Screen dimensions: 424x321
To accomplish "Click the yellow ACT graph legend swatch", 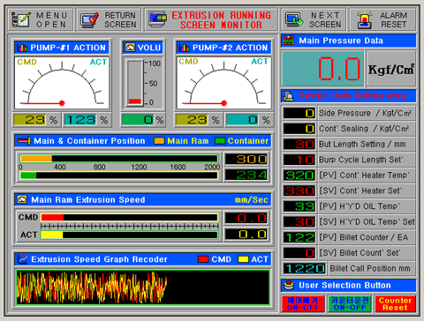I will coord(243,259).
